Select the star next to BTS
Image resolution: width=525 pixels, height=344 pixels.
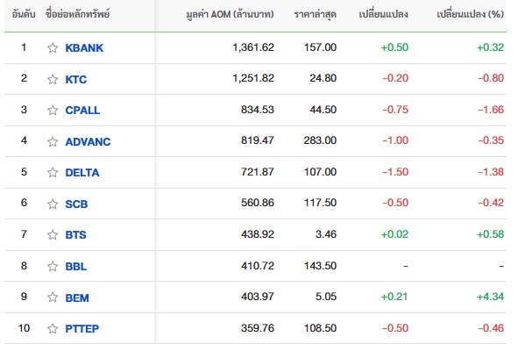pyautogui.click(x=53, y=234)
